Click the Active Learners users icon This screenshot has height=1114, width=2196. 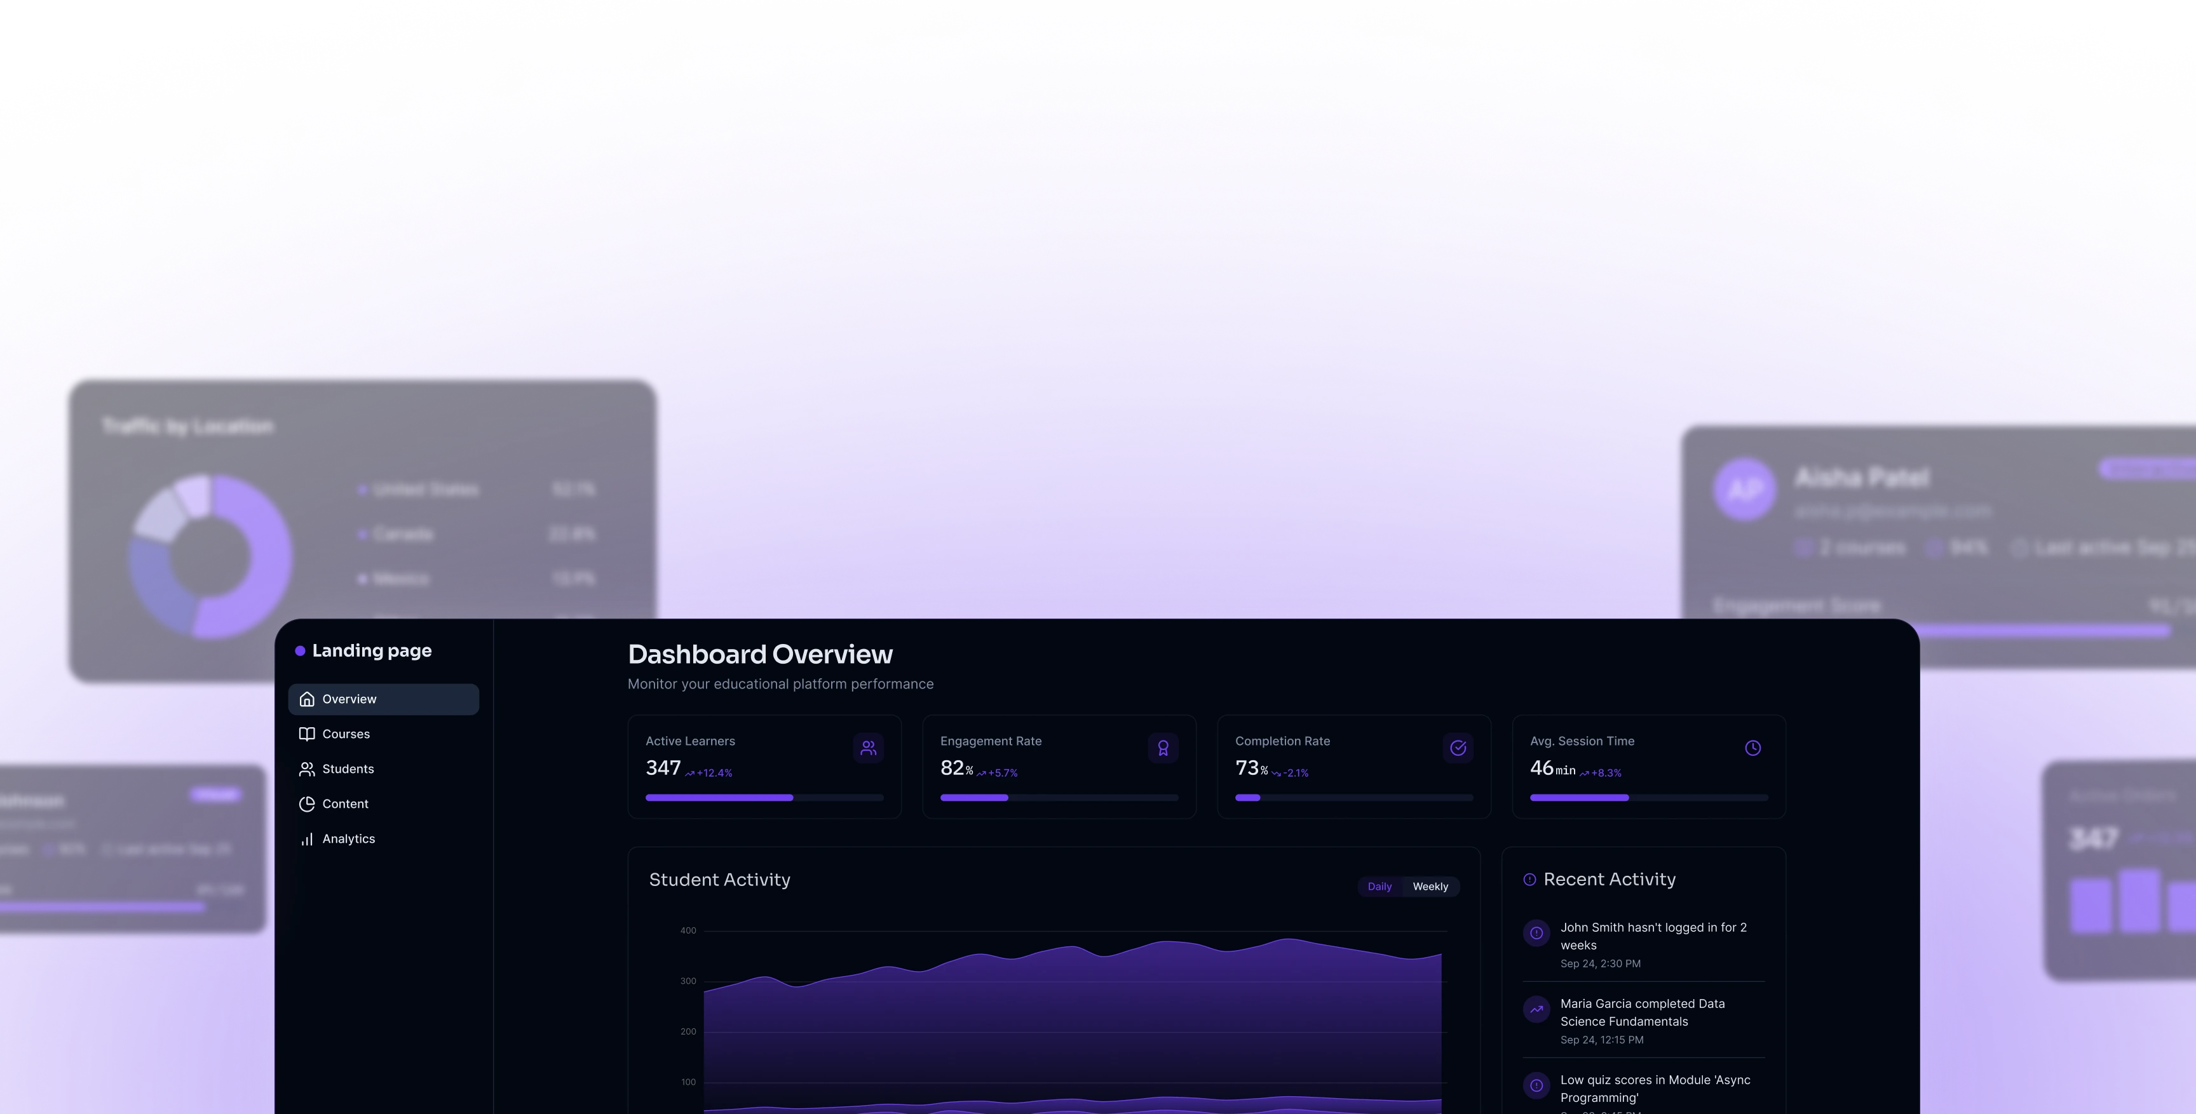(868, 748)
